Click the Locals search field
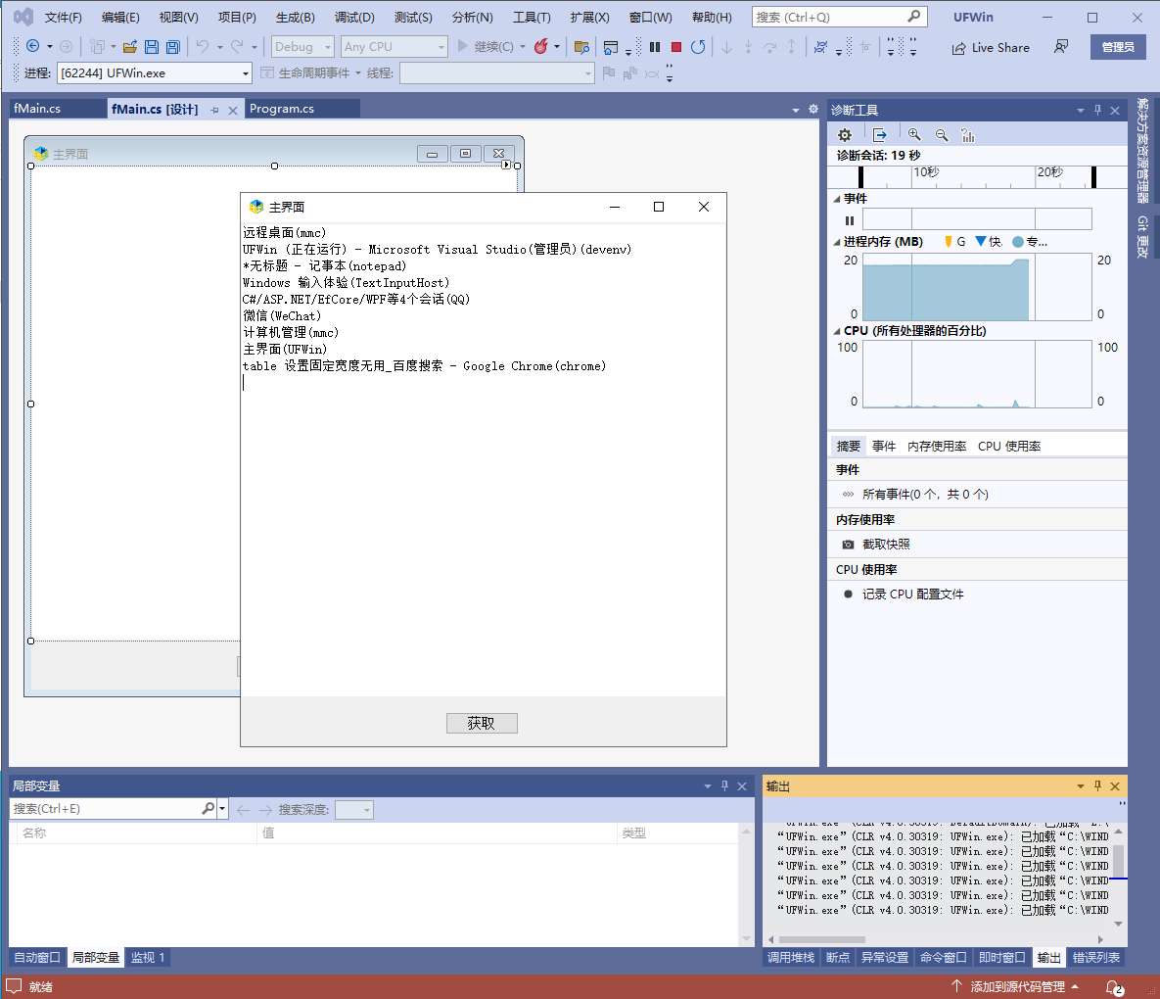This screenshot has height=999, width=1160. point(105,809)
